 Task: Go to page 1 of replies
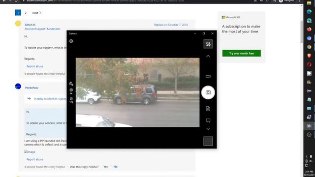18,13
